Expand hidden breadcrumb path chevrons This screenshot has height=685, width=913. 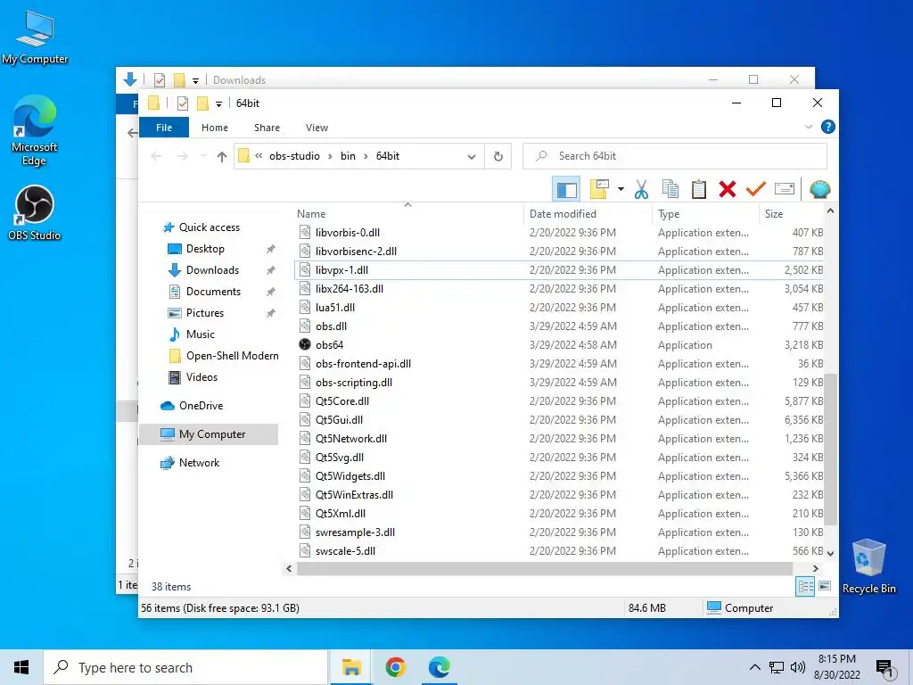click(259, 156)
